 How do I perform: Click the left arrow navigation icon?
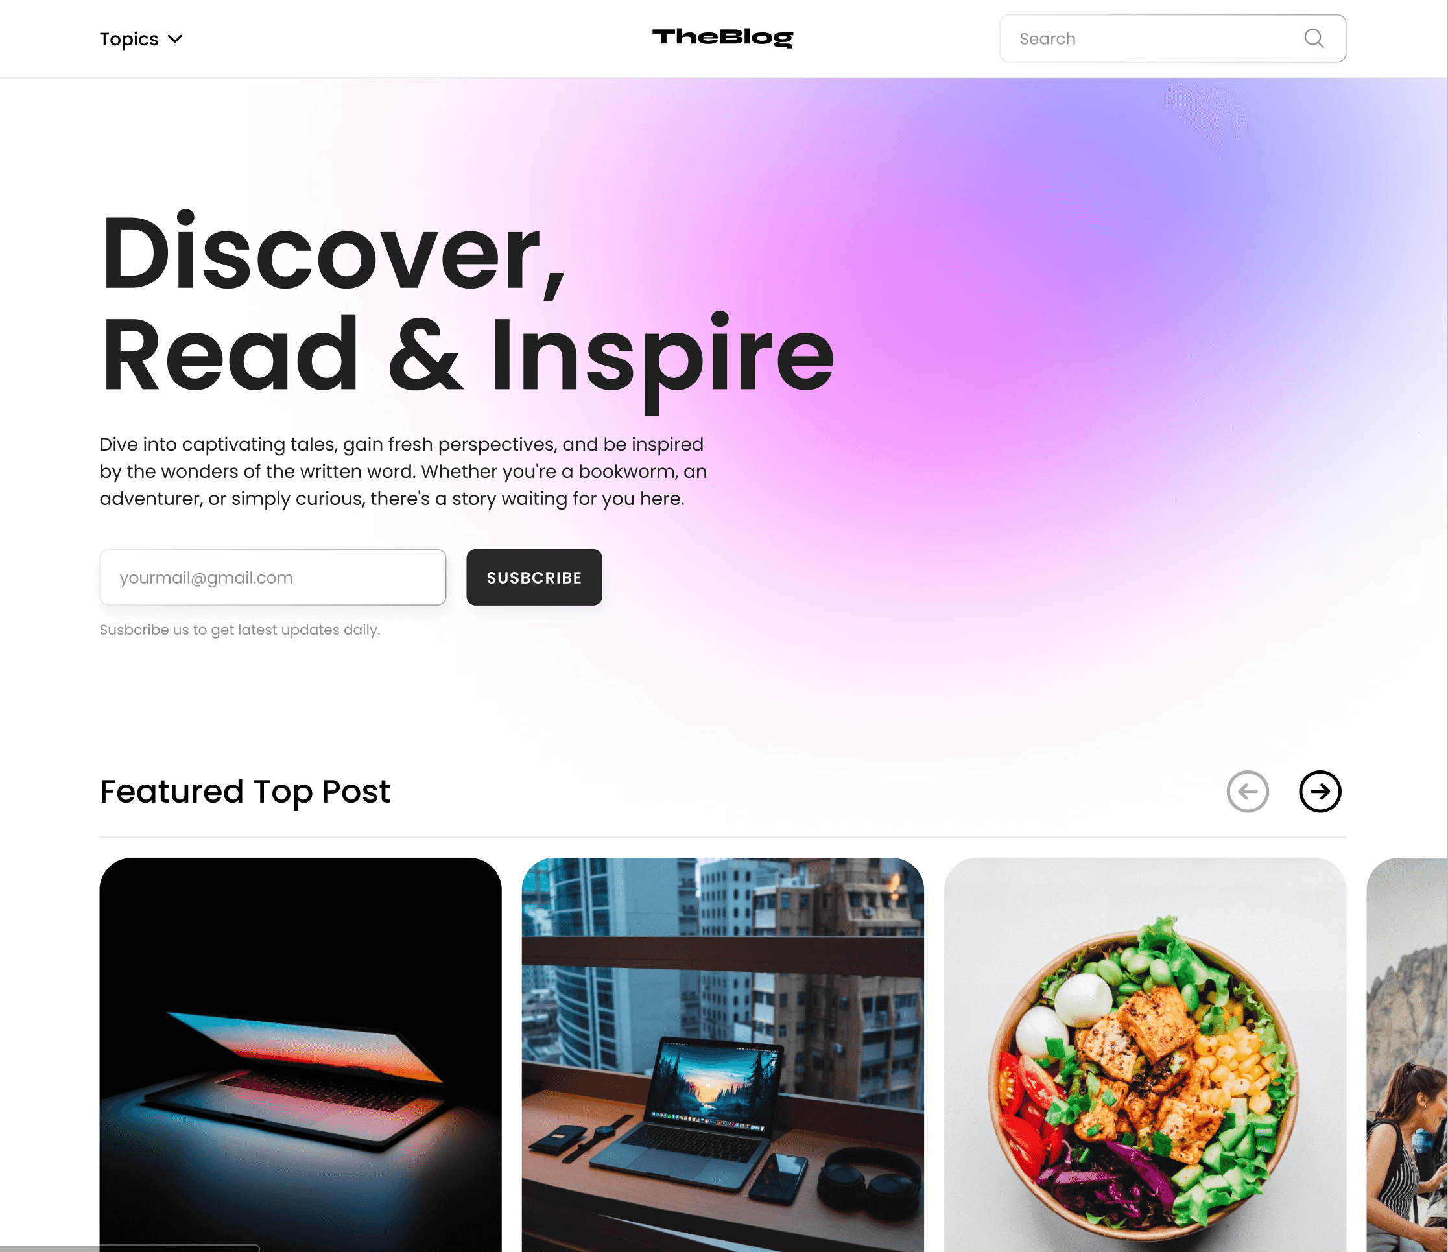1247,790
